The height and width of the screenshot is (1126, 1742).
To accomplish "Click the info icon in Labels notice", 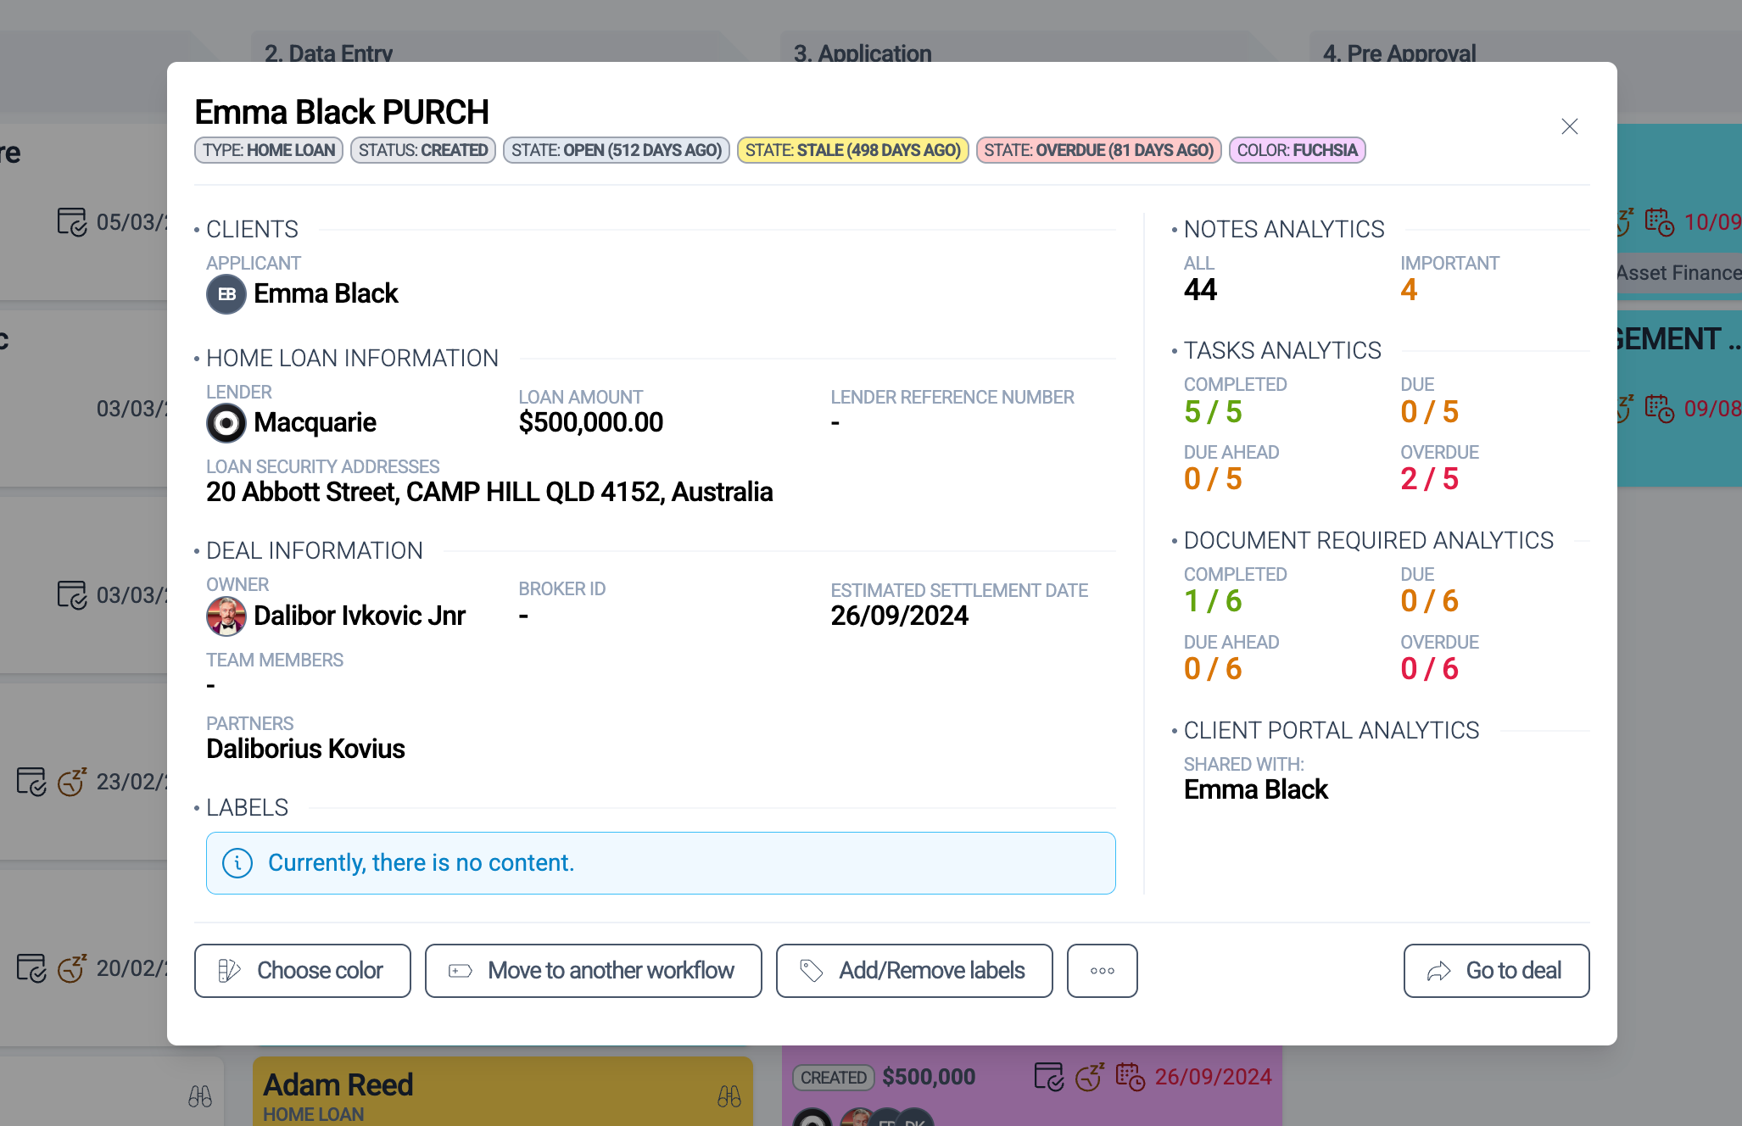I will (x=237, y=863).
